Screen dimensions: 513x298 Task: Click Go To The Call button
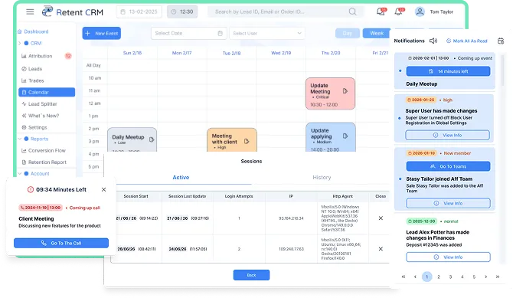[x=61, y=243]
